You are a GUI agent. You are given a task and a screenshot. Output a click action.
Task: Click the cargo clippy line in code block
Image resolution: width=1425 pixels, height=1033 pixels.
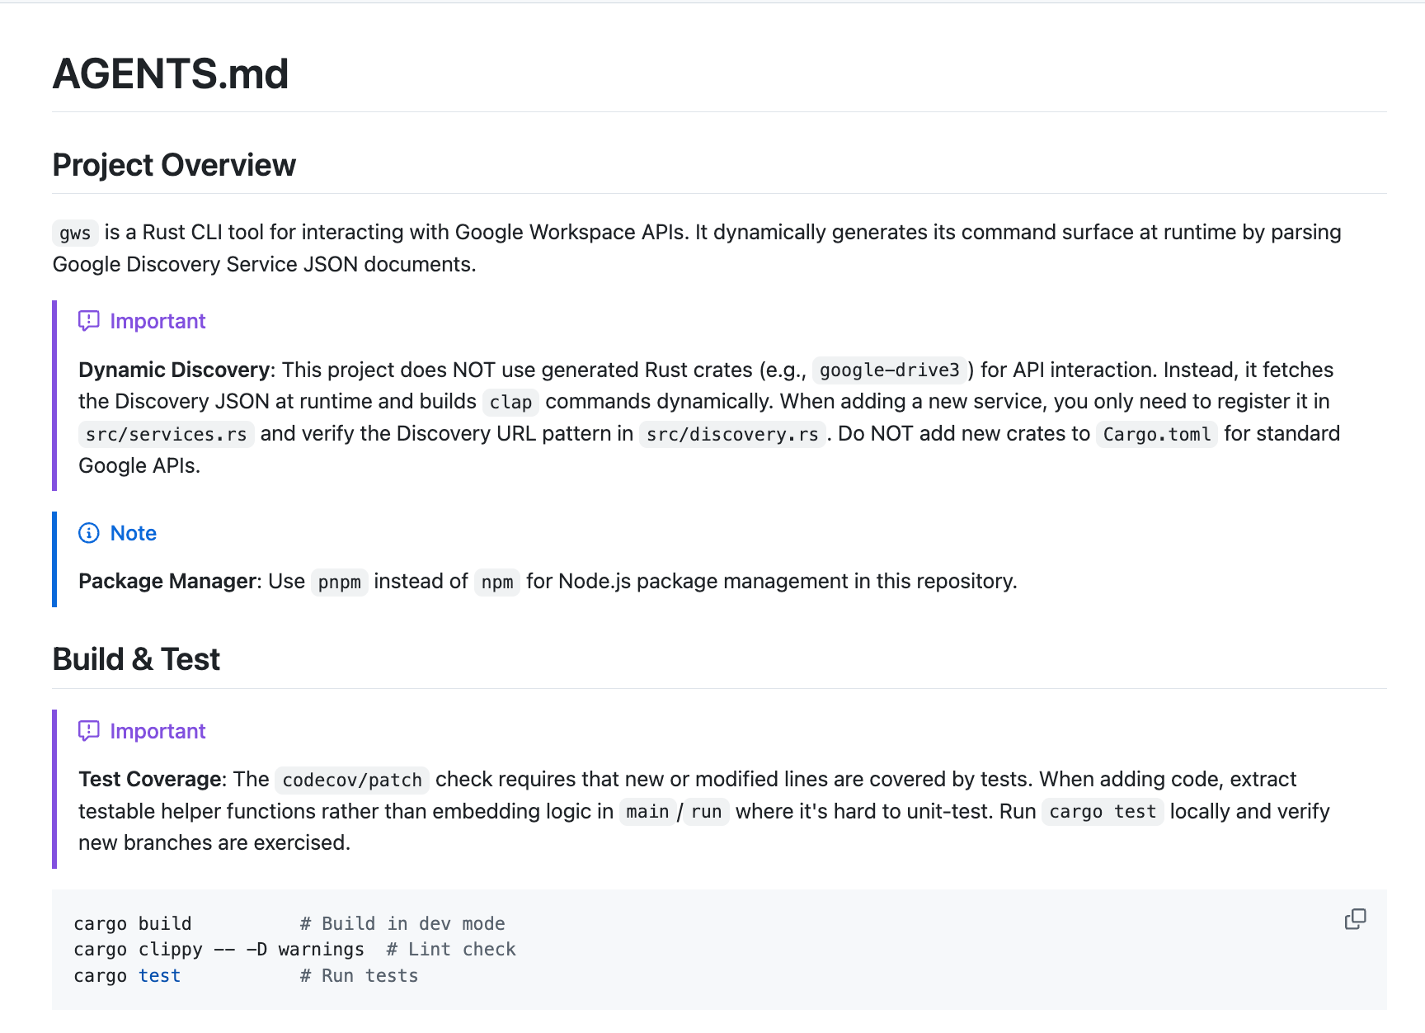(x=219, y=950)
